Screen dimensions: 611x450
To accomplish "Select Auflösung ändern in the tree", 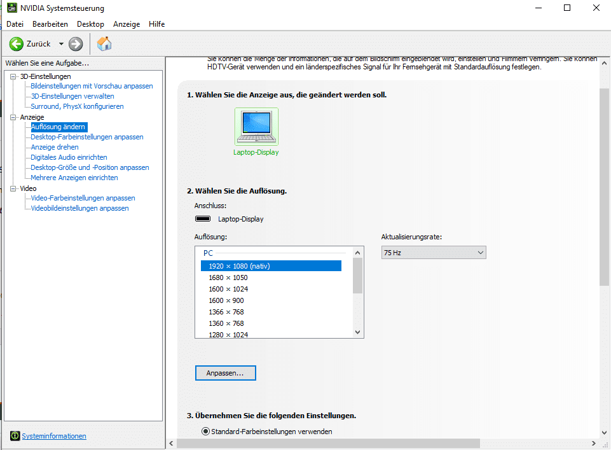I will [58, 127].
